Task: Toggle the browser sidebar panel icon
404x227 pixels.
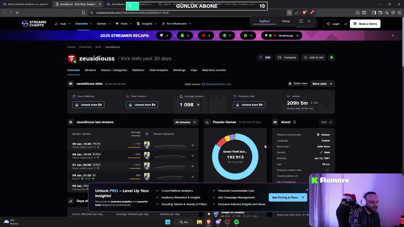Action: tap(374, 13)
